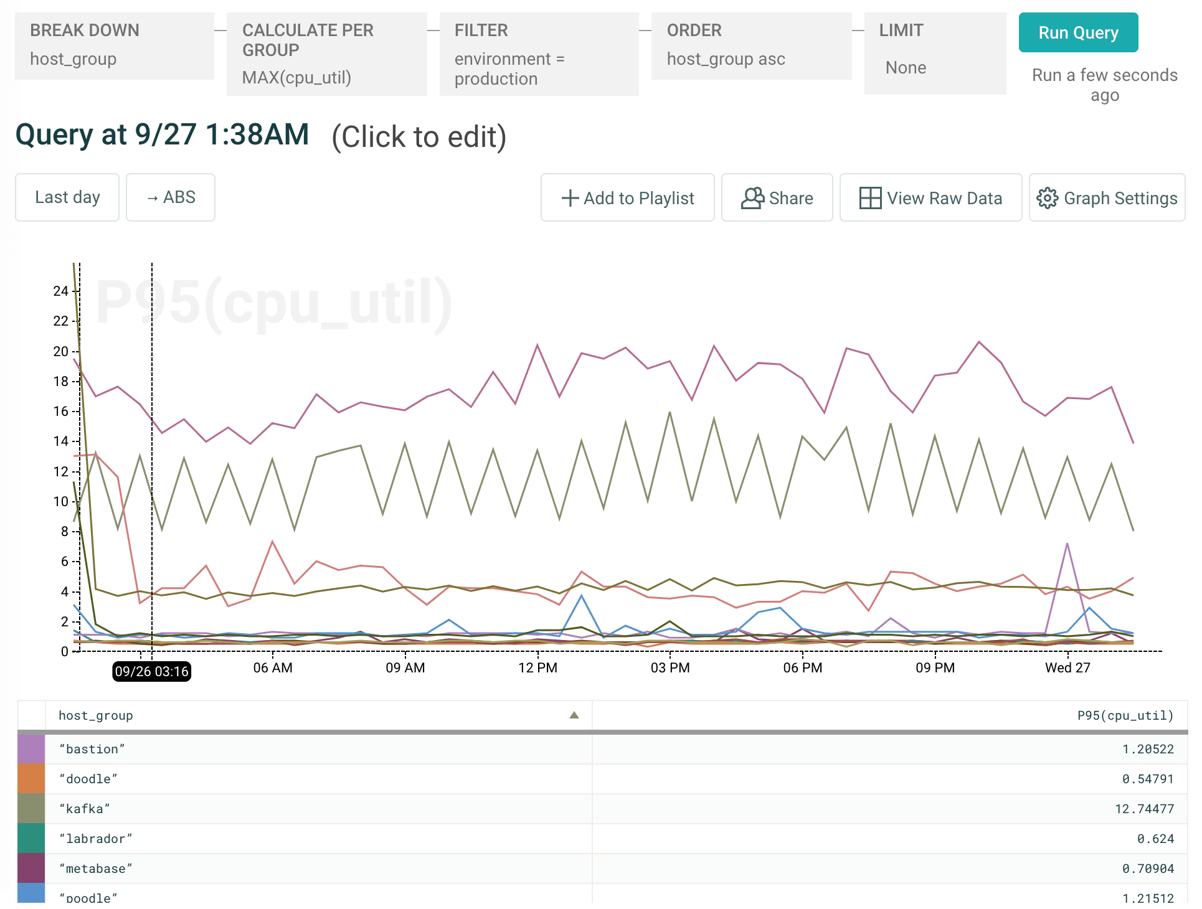
Task: Click the table grid icon for raw data
Action: 869,198
